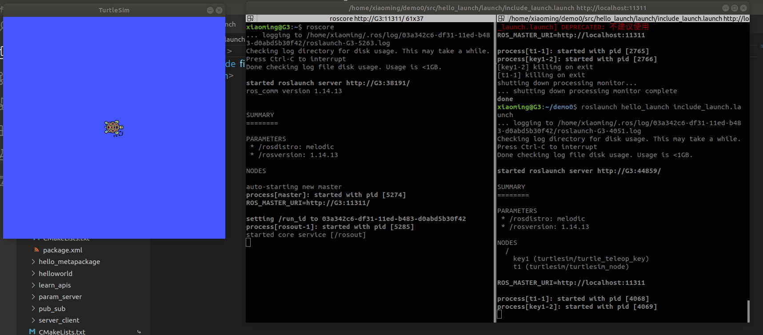Maximize the terminal window
The image size is (763, 335).
point(735,8)
